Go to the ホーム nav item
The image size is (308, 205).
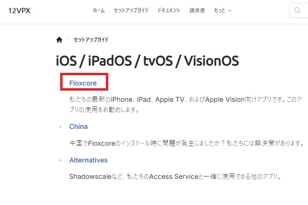tap(99, 10)
